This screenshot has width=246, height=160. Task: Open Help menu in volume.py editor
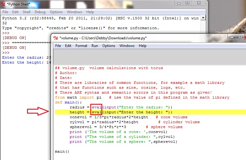(x=143, y=46)
